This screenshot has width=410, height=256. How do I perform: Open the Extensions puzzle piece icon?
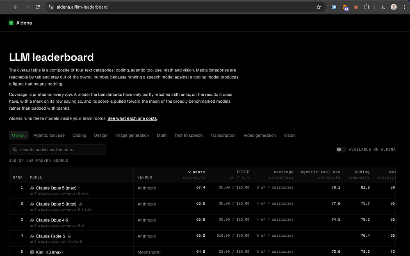coord(367,7)
